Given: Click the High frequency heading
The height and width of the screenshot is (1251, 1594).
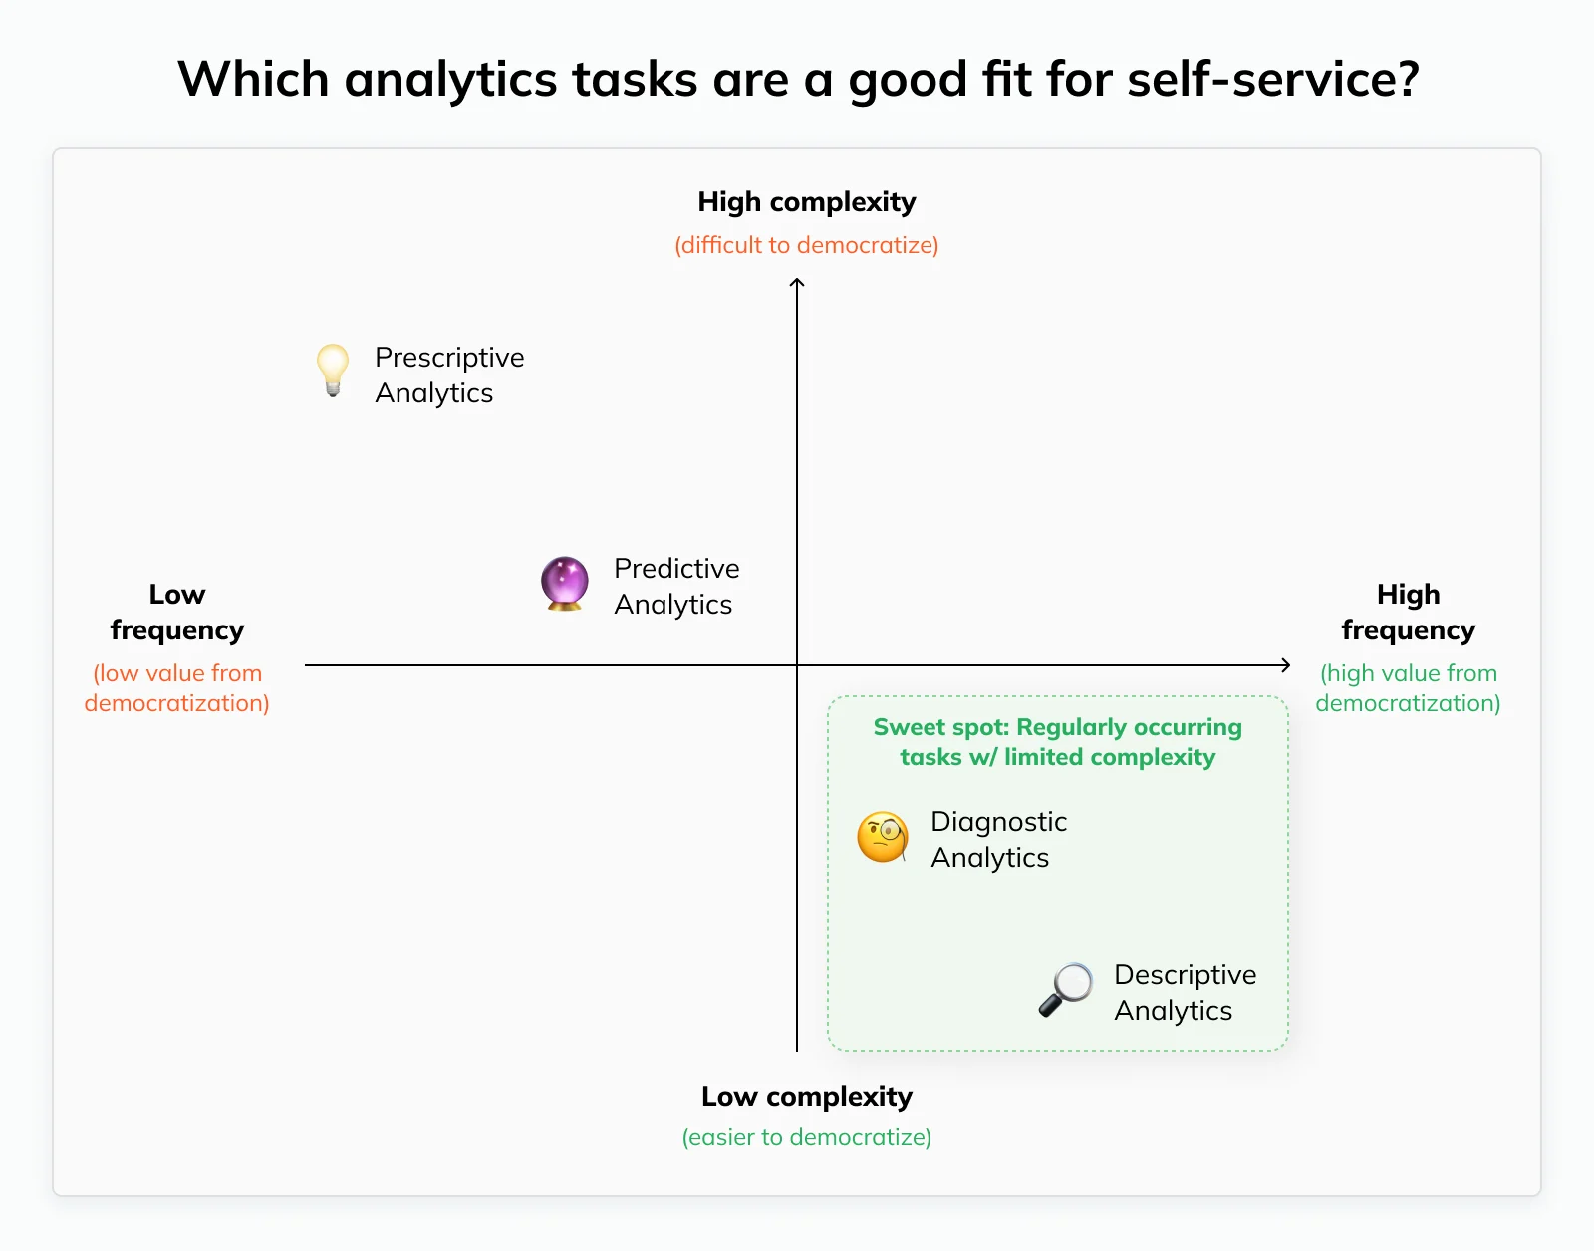Looking at the screenshot, I should coord(1408,613).
